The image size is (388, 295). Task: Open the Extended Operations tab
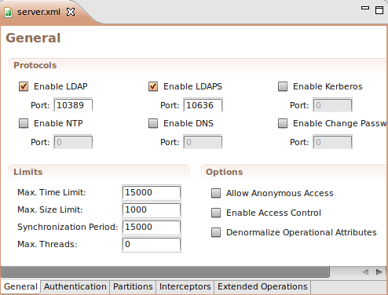tap(262, 286)
